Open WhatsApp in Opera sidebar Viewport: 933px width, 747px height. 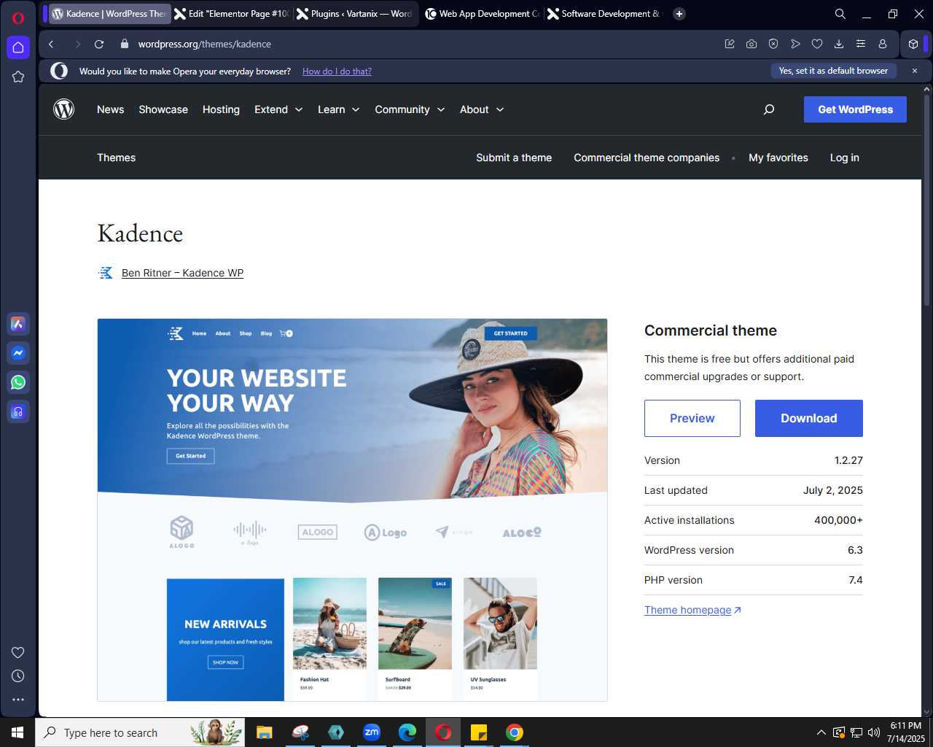click(x=18, y=382)
